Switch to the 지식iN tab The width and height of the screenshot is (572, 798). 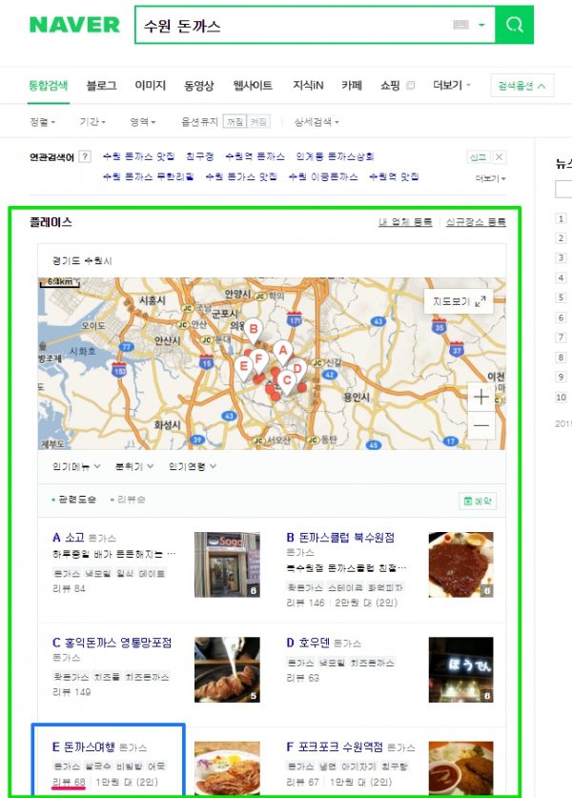pos(308,86)
